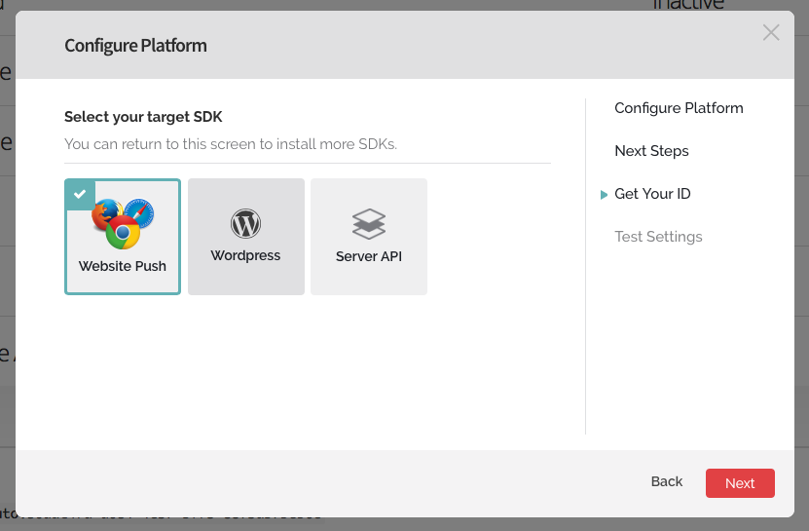The height and width of the screenshot is (531, 809).
Task: Click the 'Select your target SDK' heading
Action: coord(143,117)
